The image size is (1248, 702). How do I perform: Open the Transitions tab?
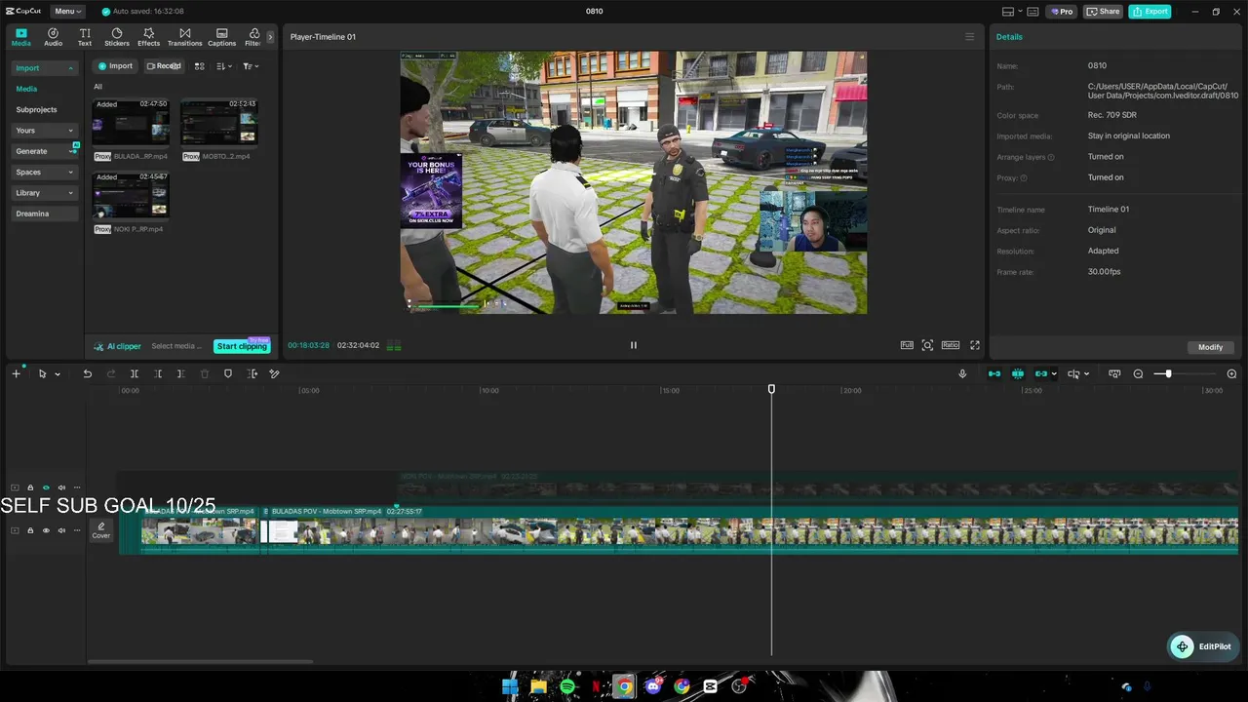pyautogui.click(x=184, y=37)
